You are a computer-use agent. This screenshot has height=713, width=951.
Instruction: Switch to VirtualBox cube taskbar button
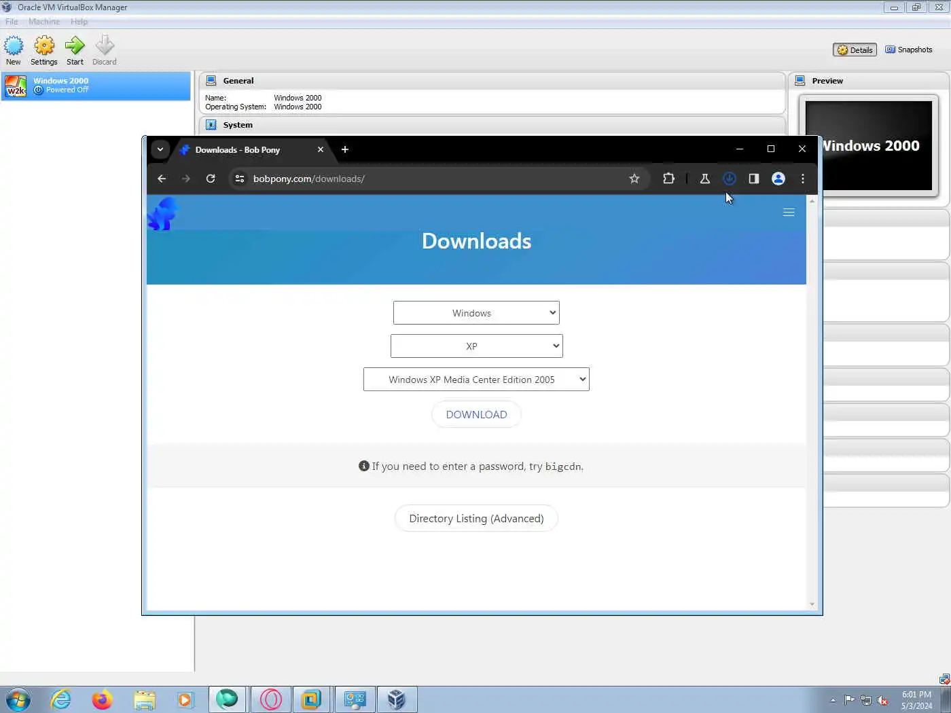(397, 699)
